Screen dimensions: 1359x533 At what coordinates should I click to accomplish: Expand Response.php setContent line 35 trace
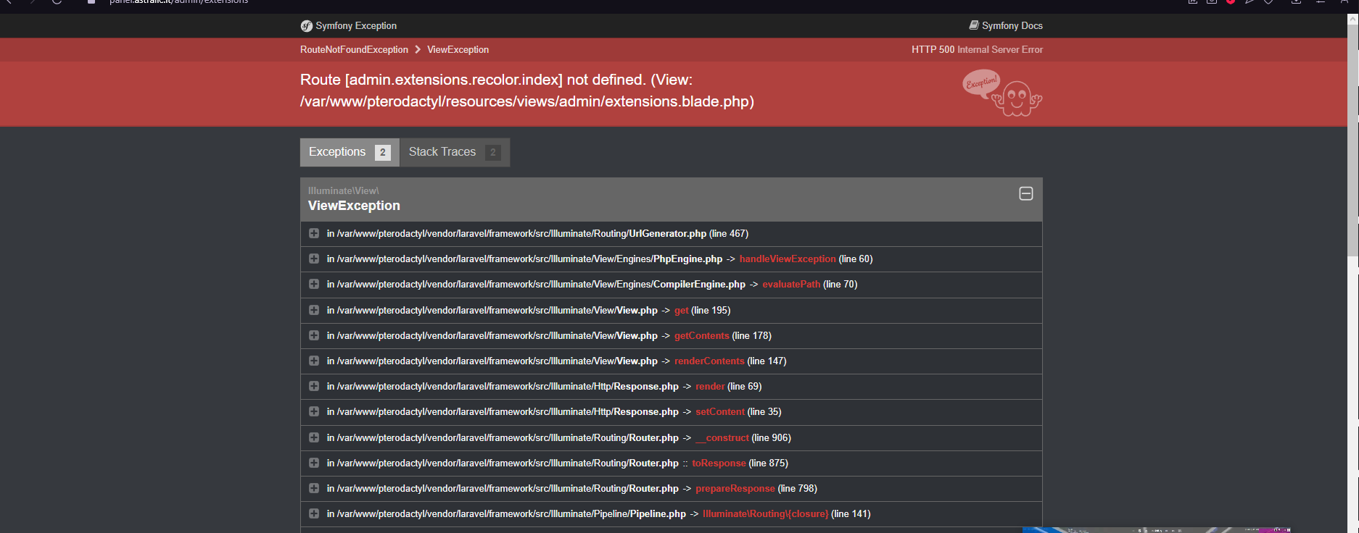[314, 411]
